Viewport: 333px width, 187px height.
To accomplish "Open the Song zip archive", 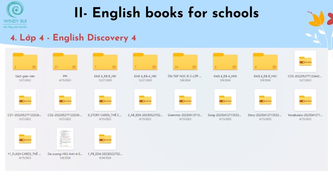I will point(225,100).
